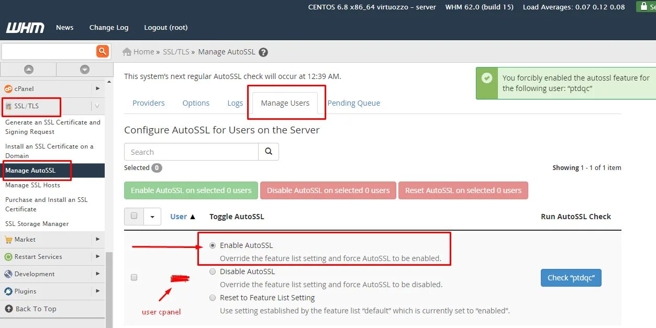Click the Selected 0 count badge

(x=157, y=168)
